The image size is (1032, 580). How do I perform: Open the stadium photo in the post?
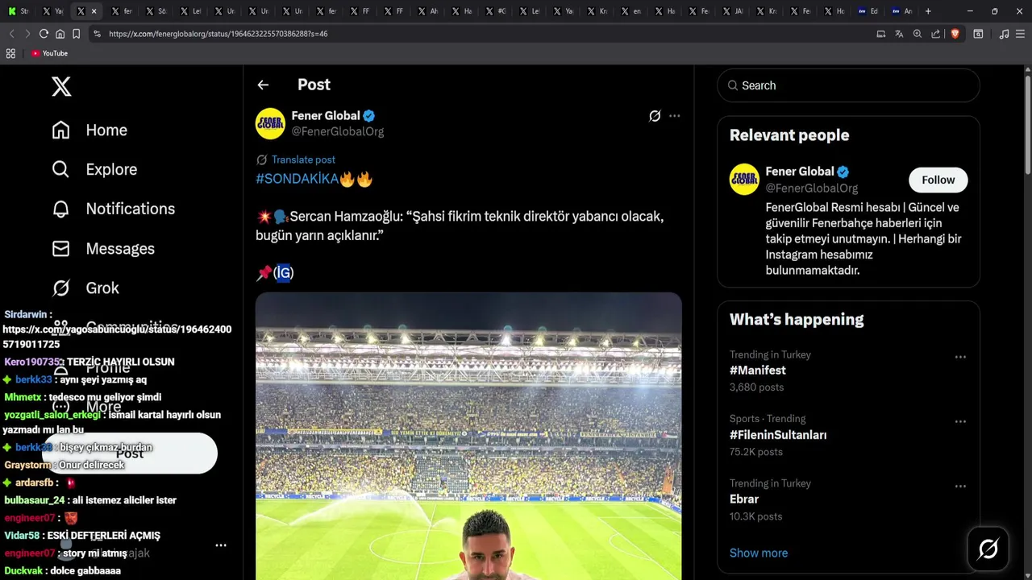click(x=468, y=436)
